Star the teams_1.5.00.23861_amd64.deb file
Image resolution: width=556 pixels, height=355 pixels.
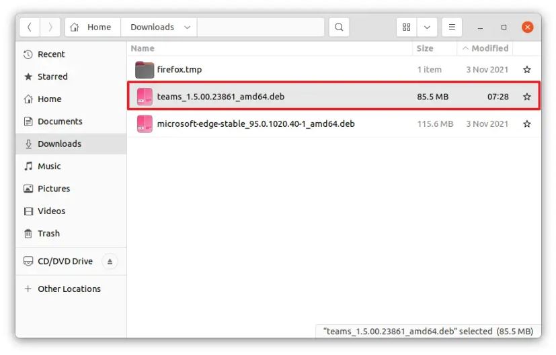tap(527, 97)
